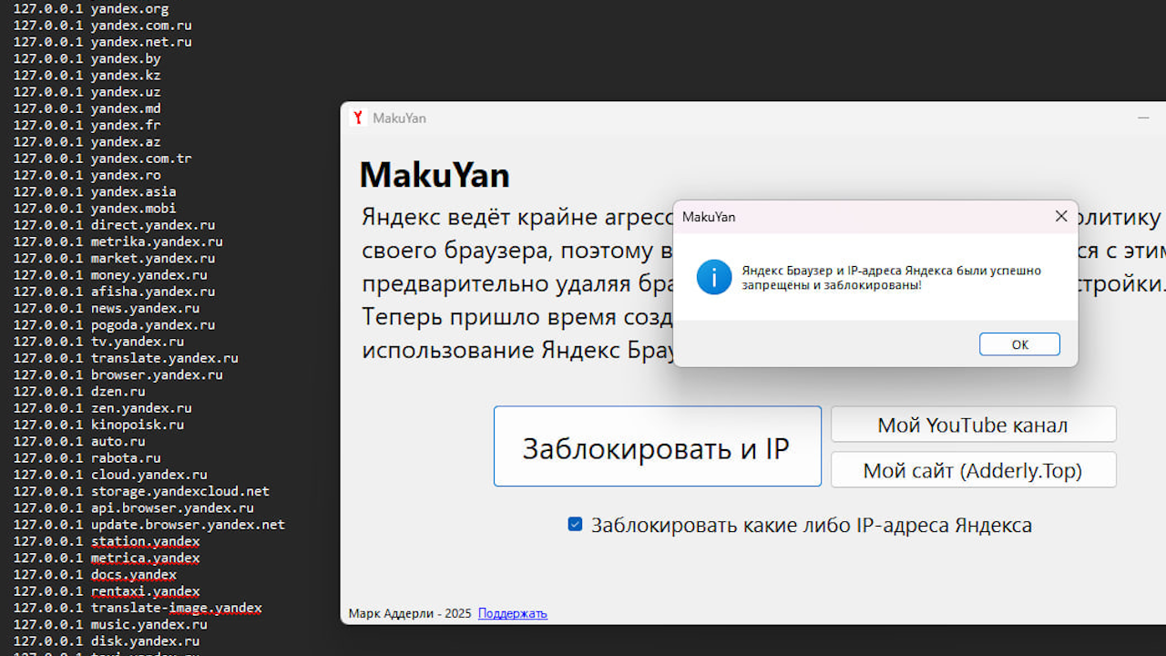Click the rabota.ru hosts entry

(87, 457)
